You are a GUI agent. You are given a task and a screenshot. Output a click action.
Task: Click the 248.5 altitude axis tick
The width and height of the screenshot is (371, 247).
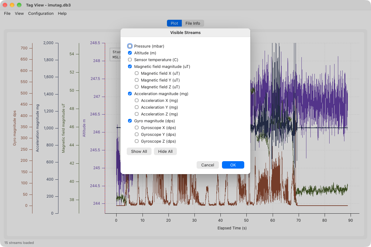tap(95, 43)
